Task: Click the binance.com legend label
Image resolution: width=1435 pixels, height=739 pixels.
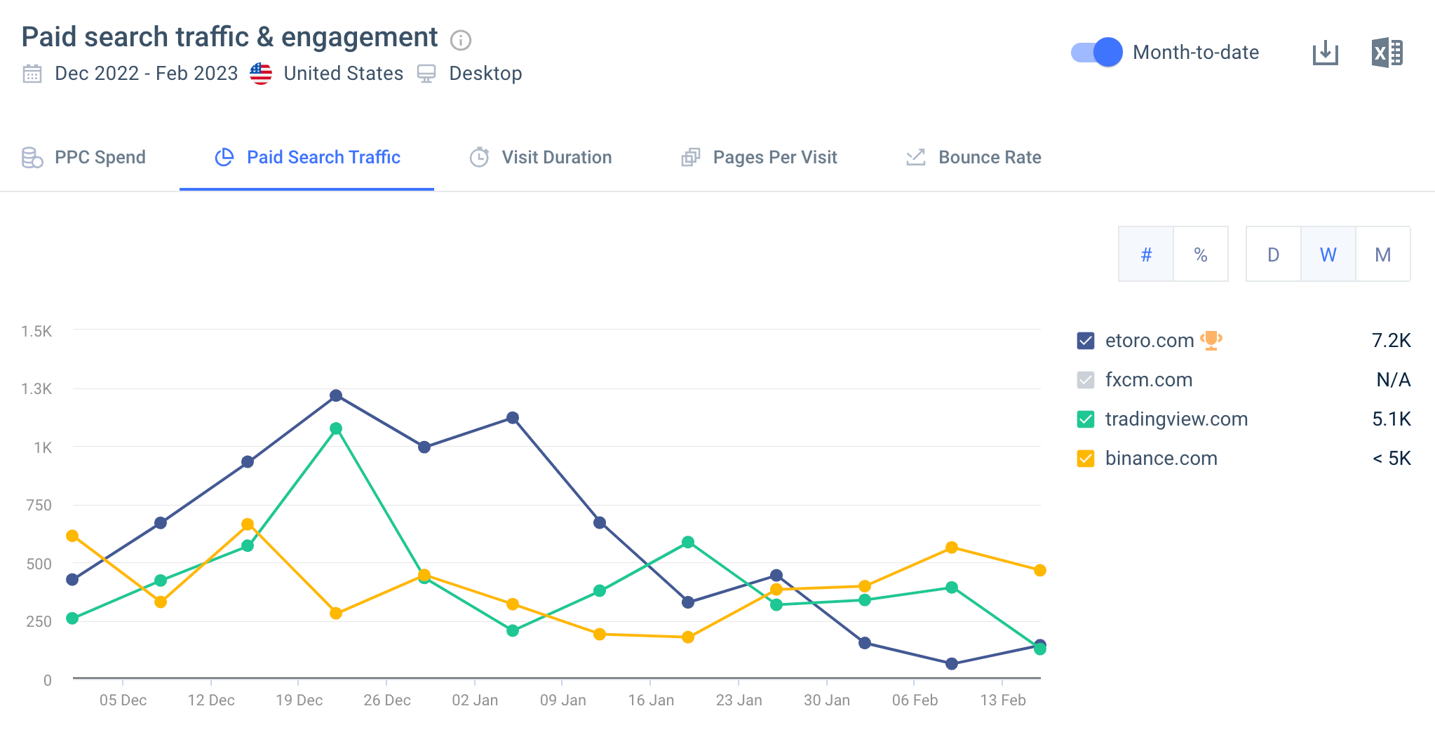Action: coord(1161,458)
